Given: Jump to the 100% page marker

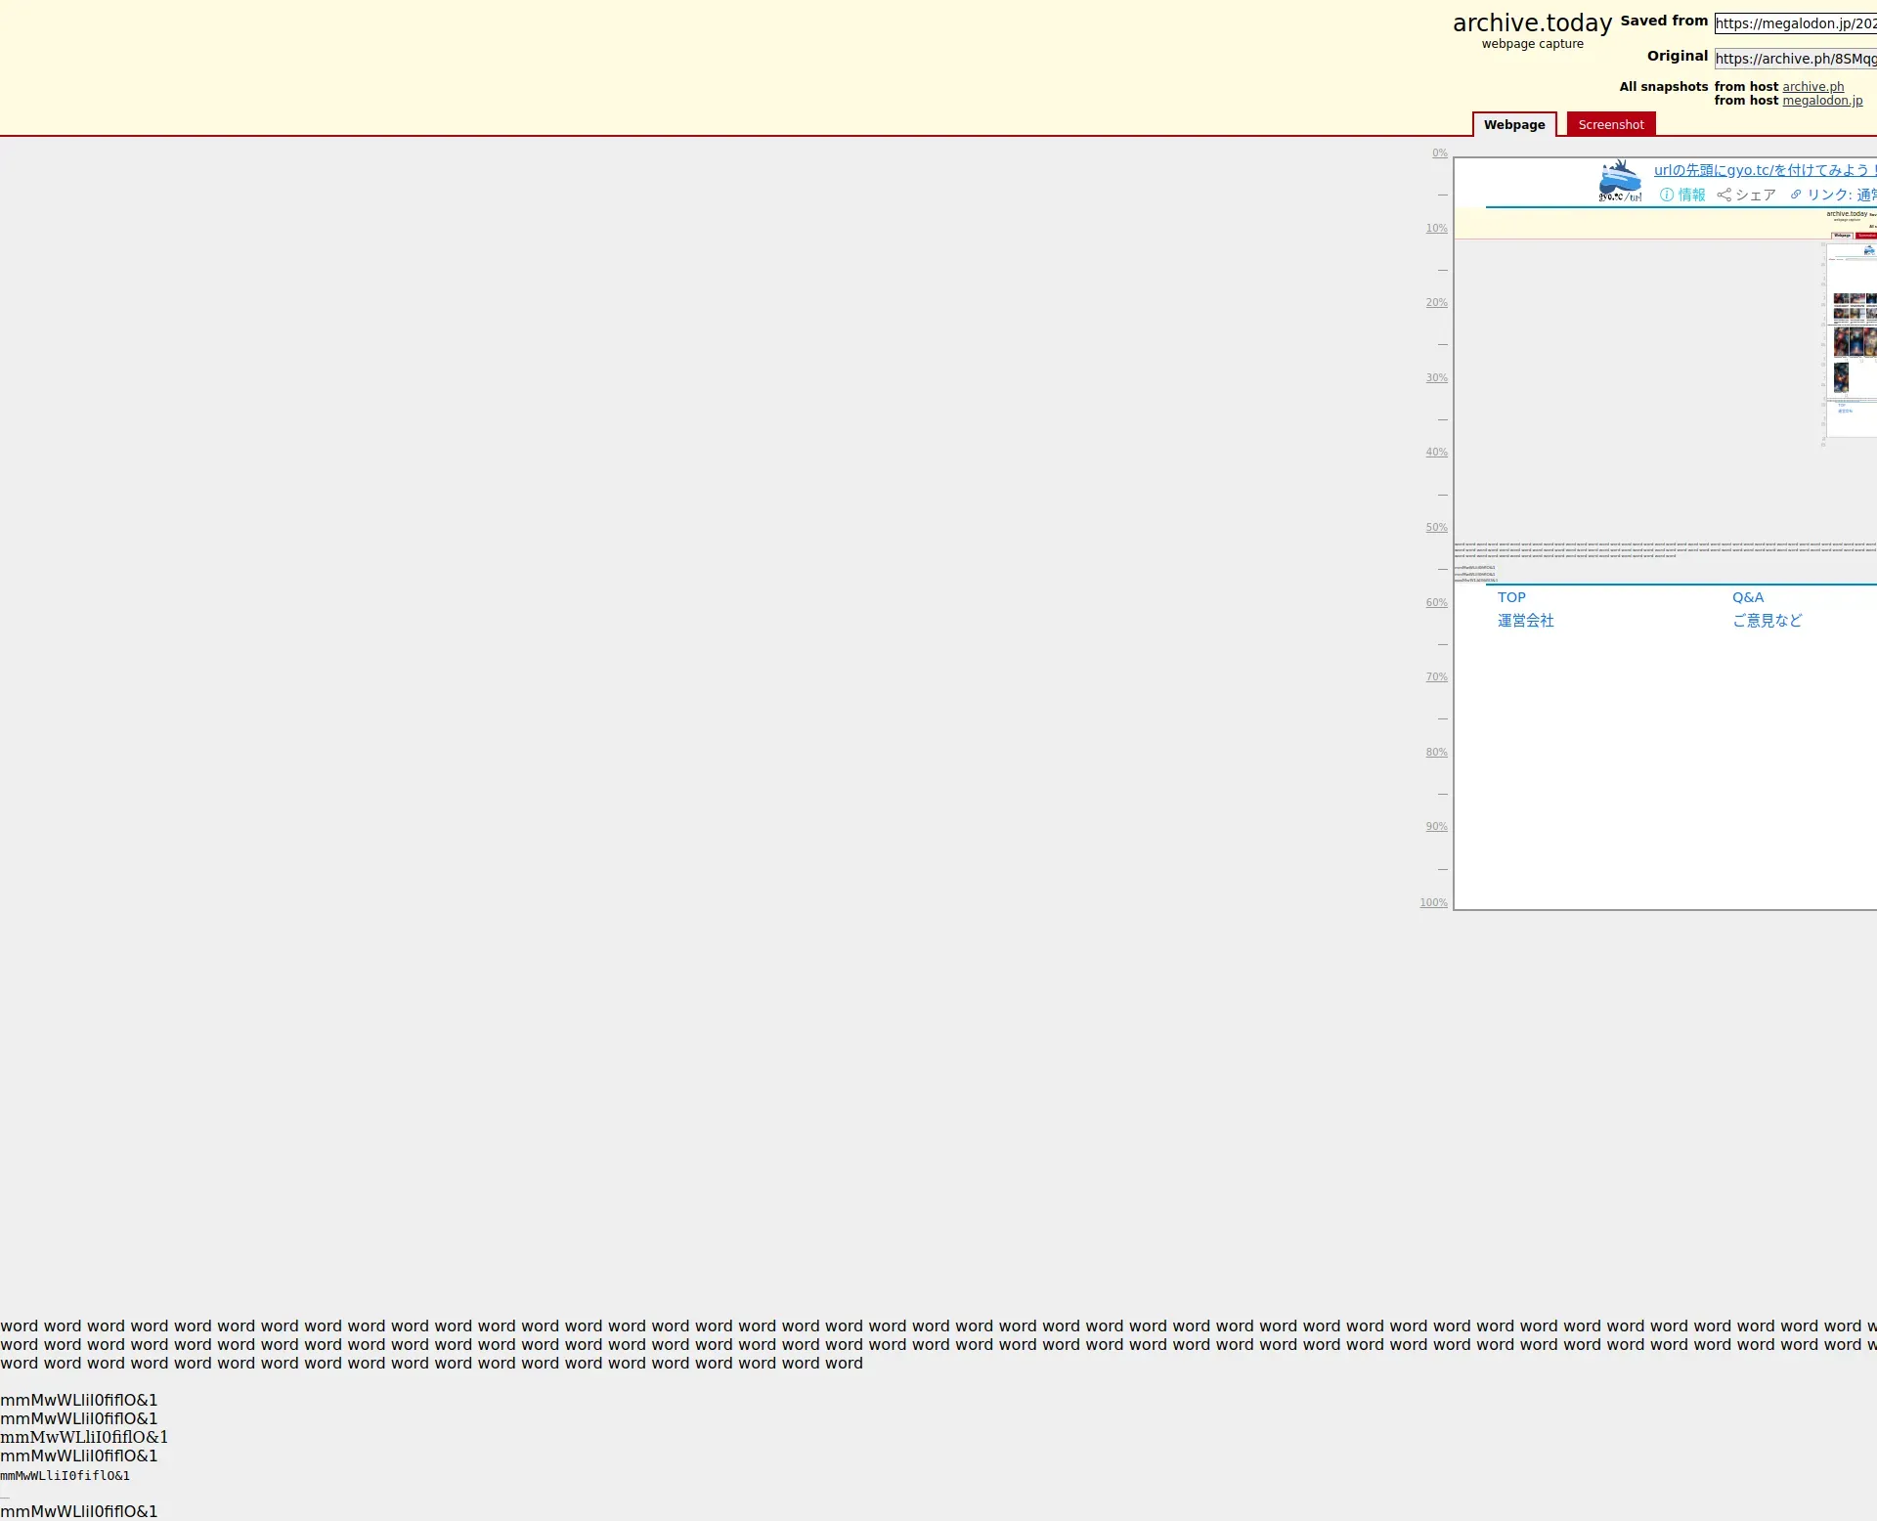Looking at the screenshot, I should click(x=1433, y=902).
